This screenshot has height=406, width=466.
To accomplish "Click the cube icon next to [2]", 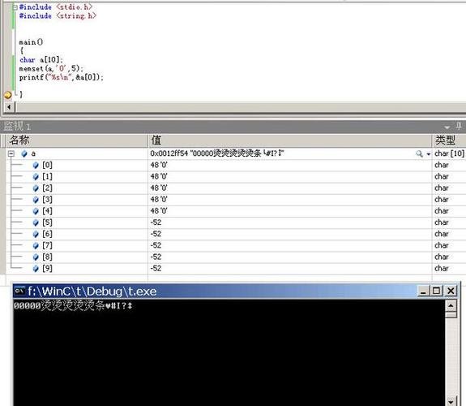I will [36, 188].
